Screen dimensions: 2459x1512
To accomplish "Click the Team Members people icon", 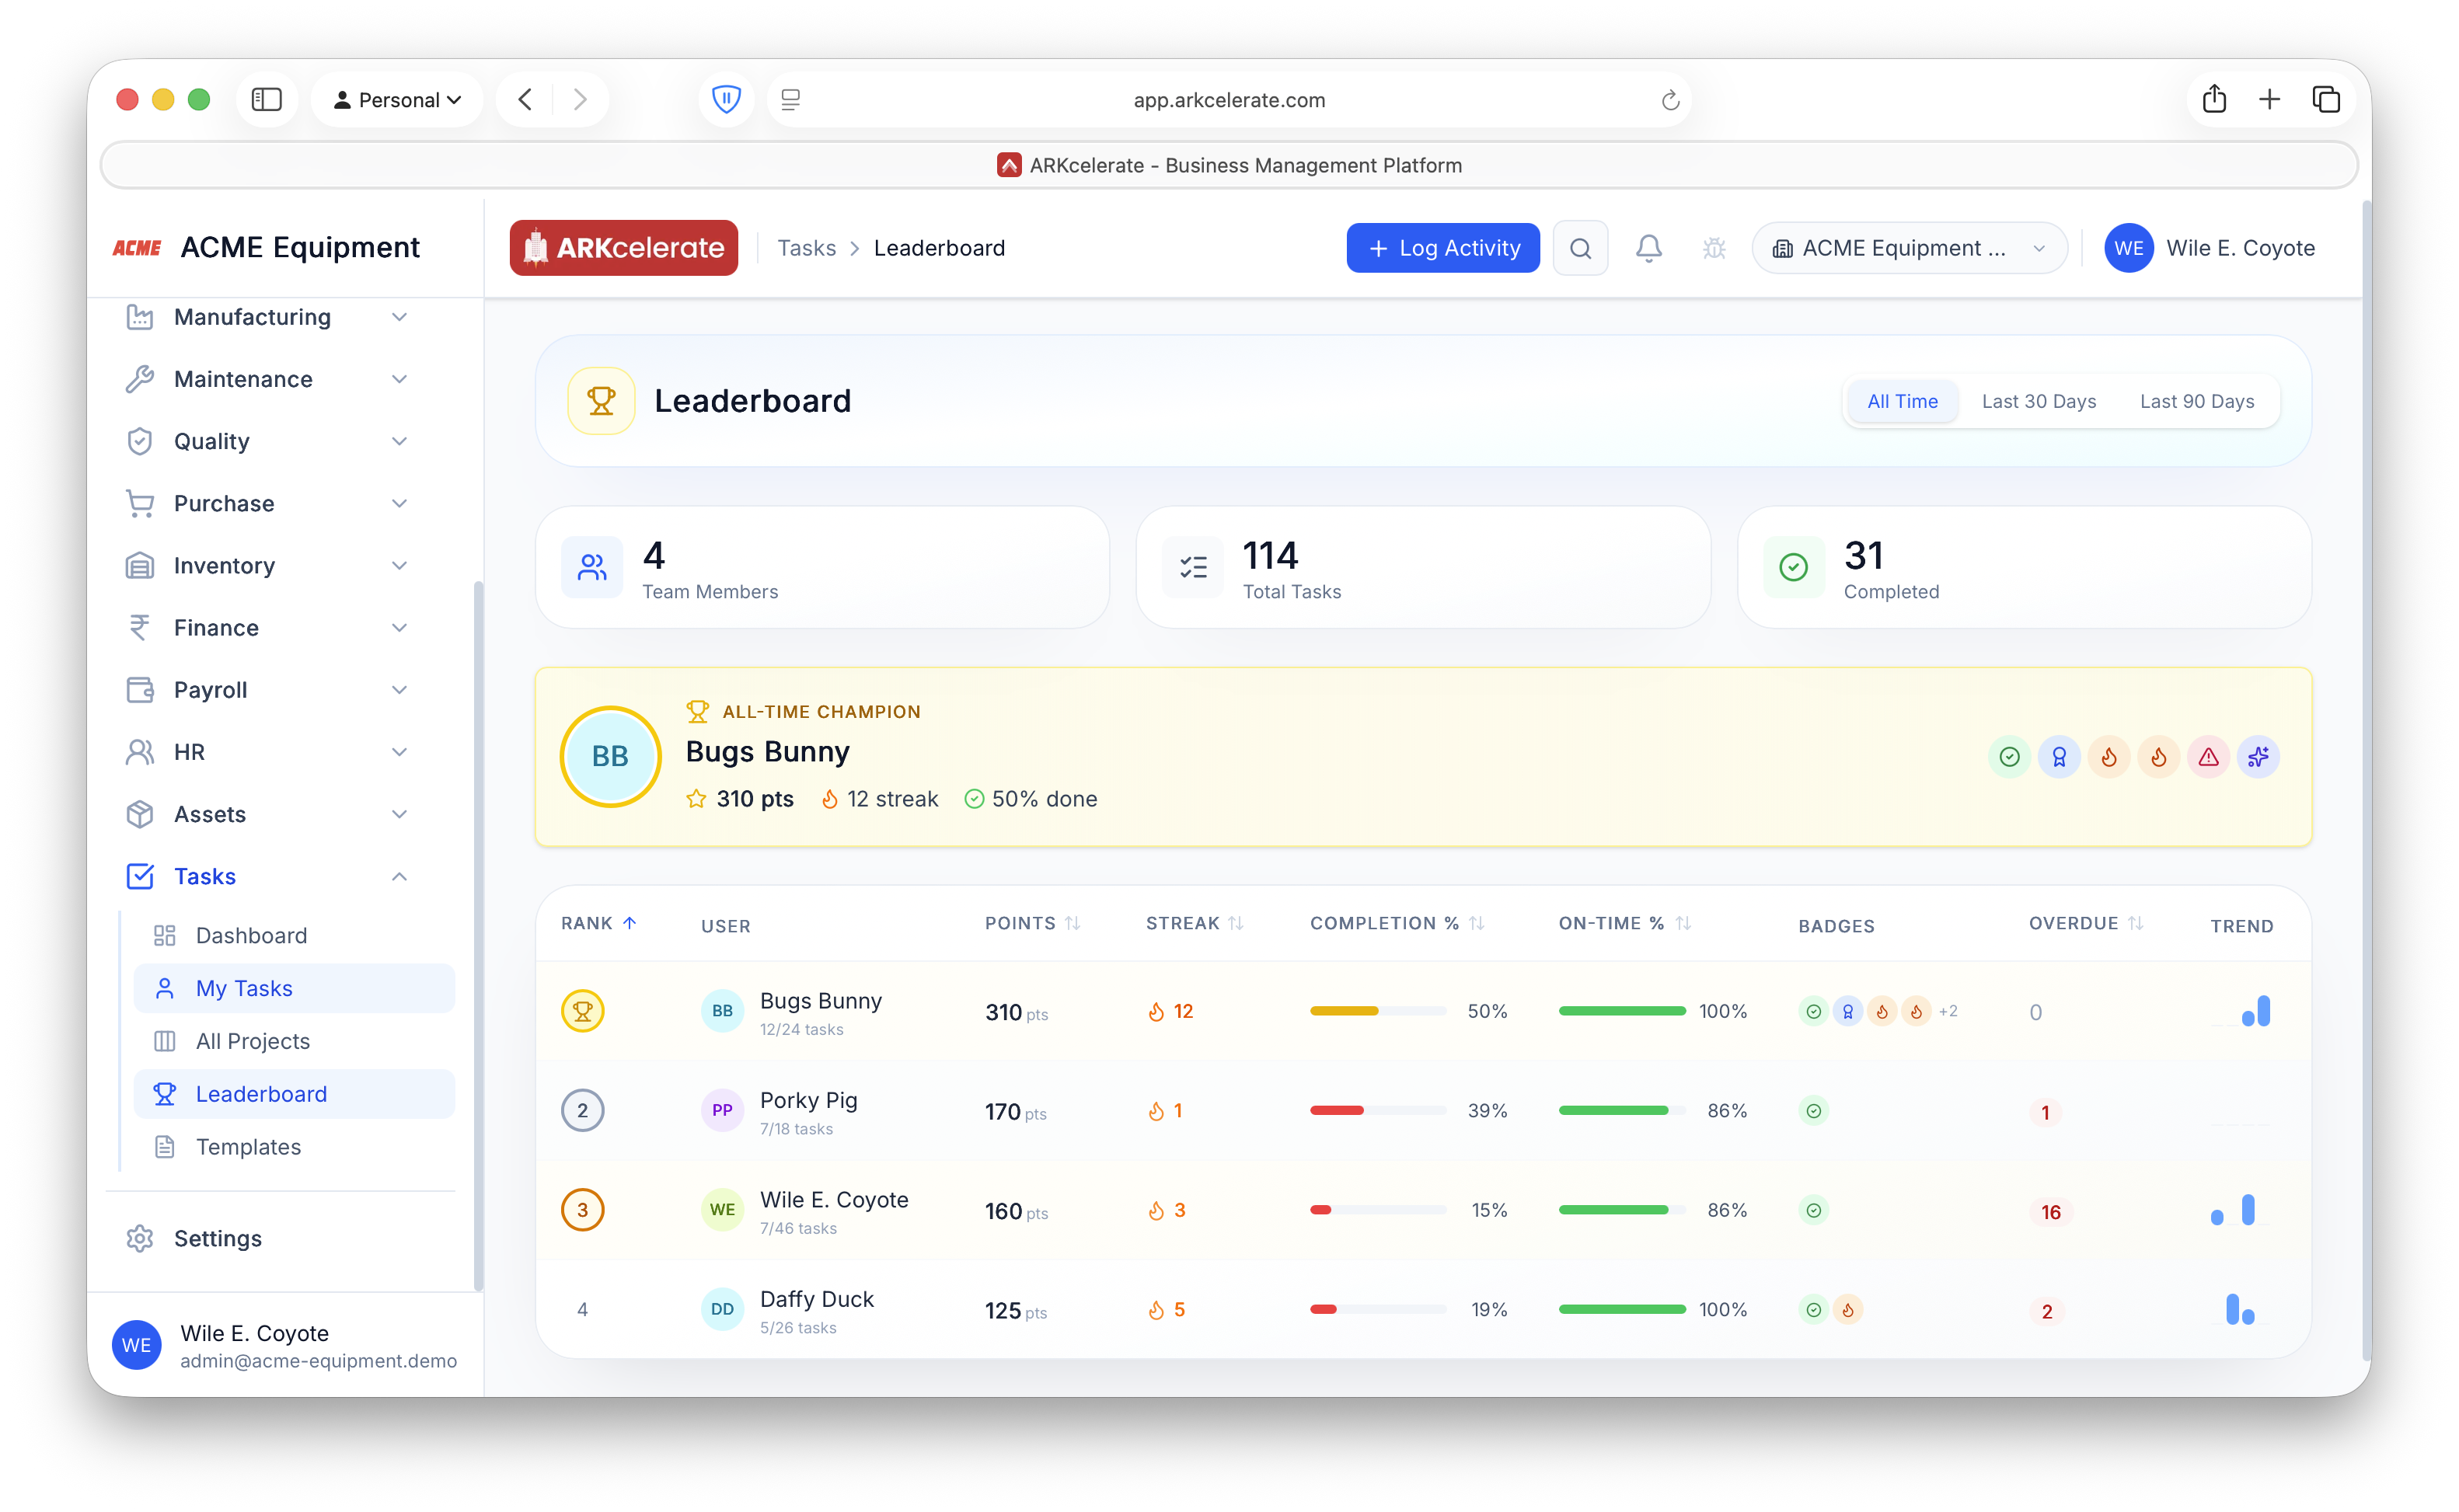I will (x=592, y=567).
